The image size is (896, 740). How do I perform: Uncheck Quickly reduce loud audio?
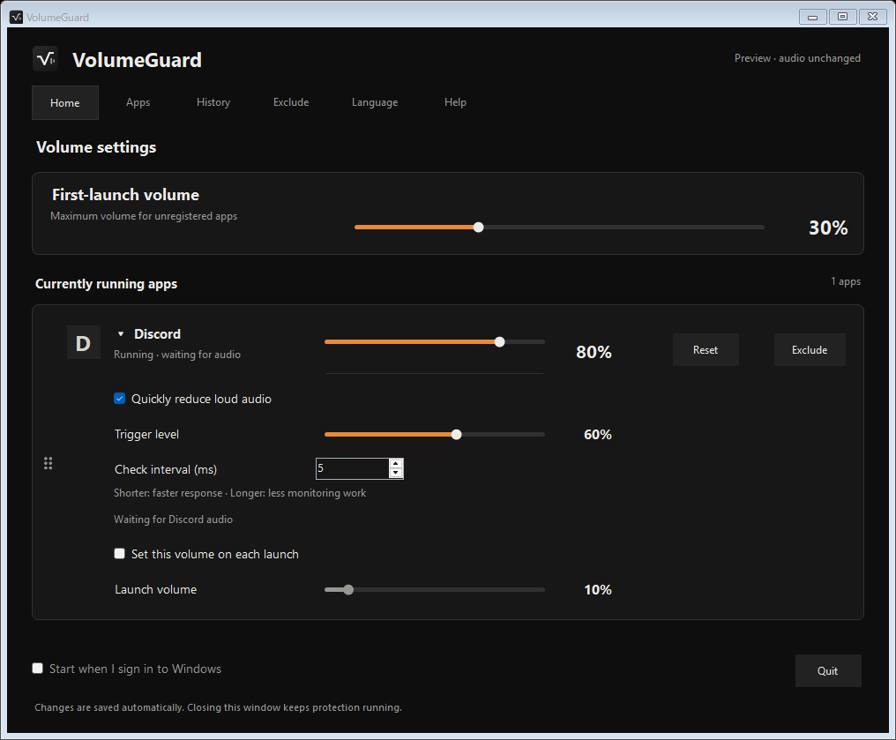119,399
